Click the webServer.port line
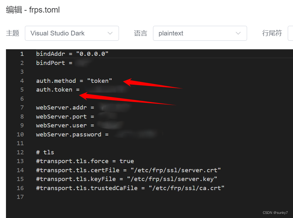Viewport: 293px width, 218px height. pyautogui.click(x=65, y=117)
